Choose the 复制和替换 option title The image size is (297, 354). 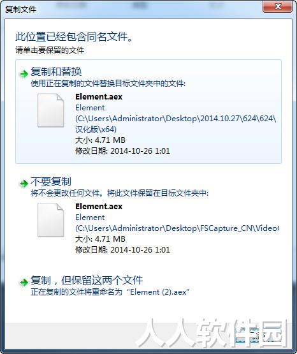coord(56,72)
